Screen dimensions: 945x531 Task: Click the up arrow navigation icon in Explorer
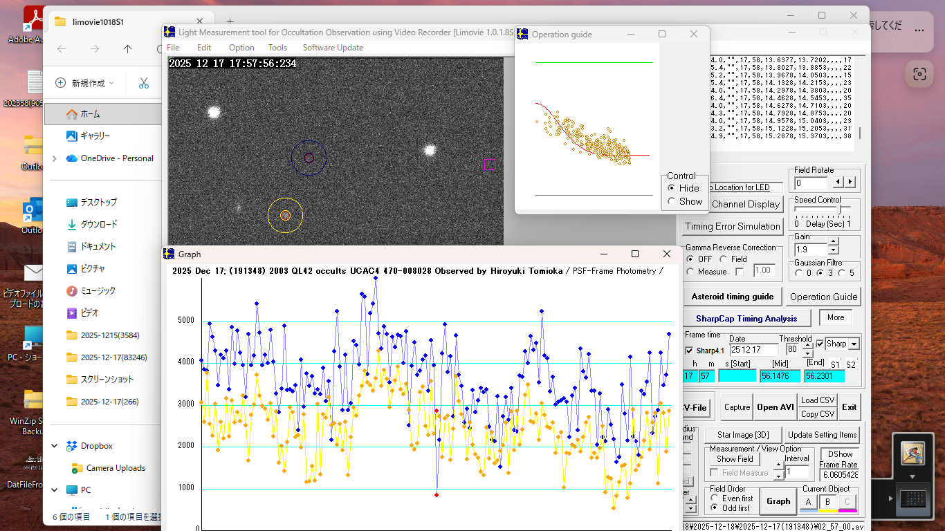(x=127, y=48)
